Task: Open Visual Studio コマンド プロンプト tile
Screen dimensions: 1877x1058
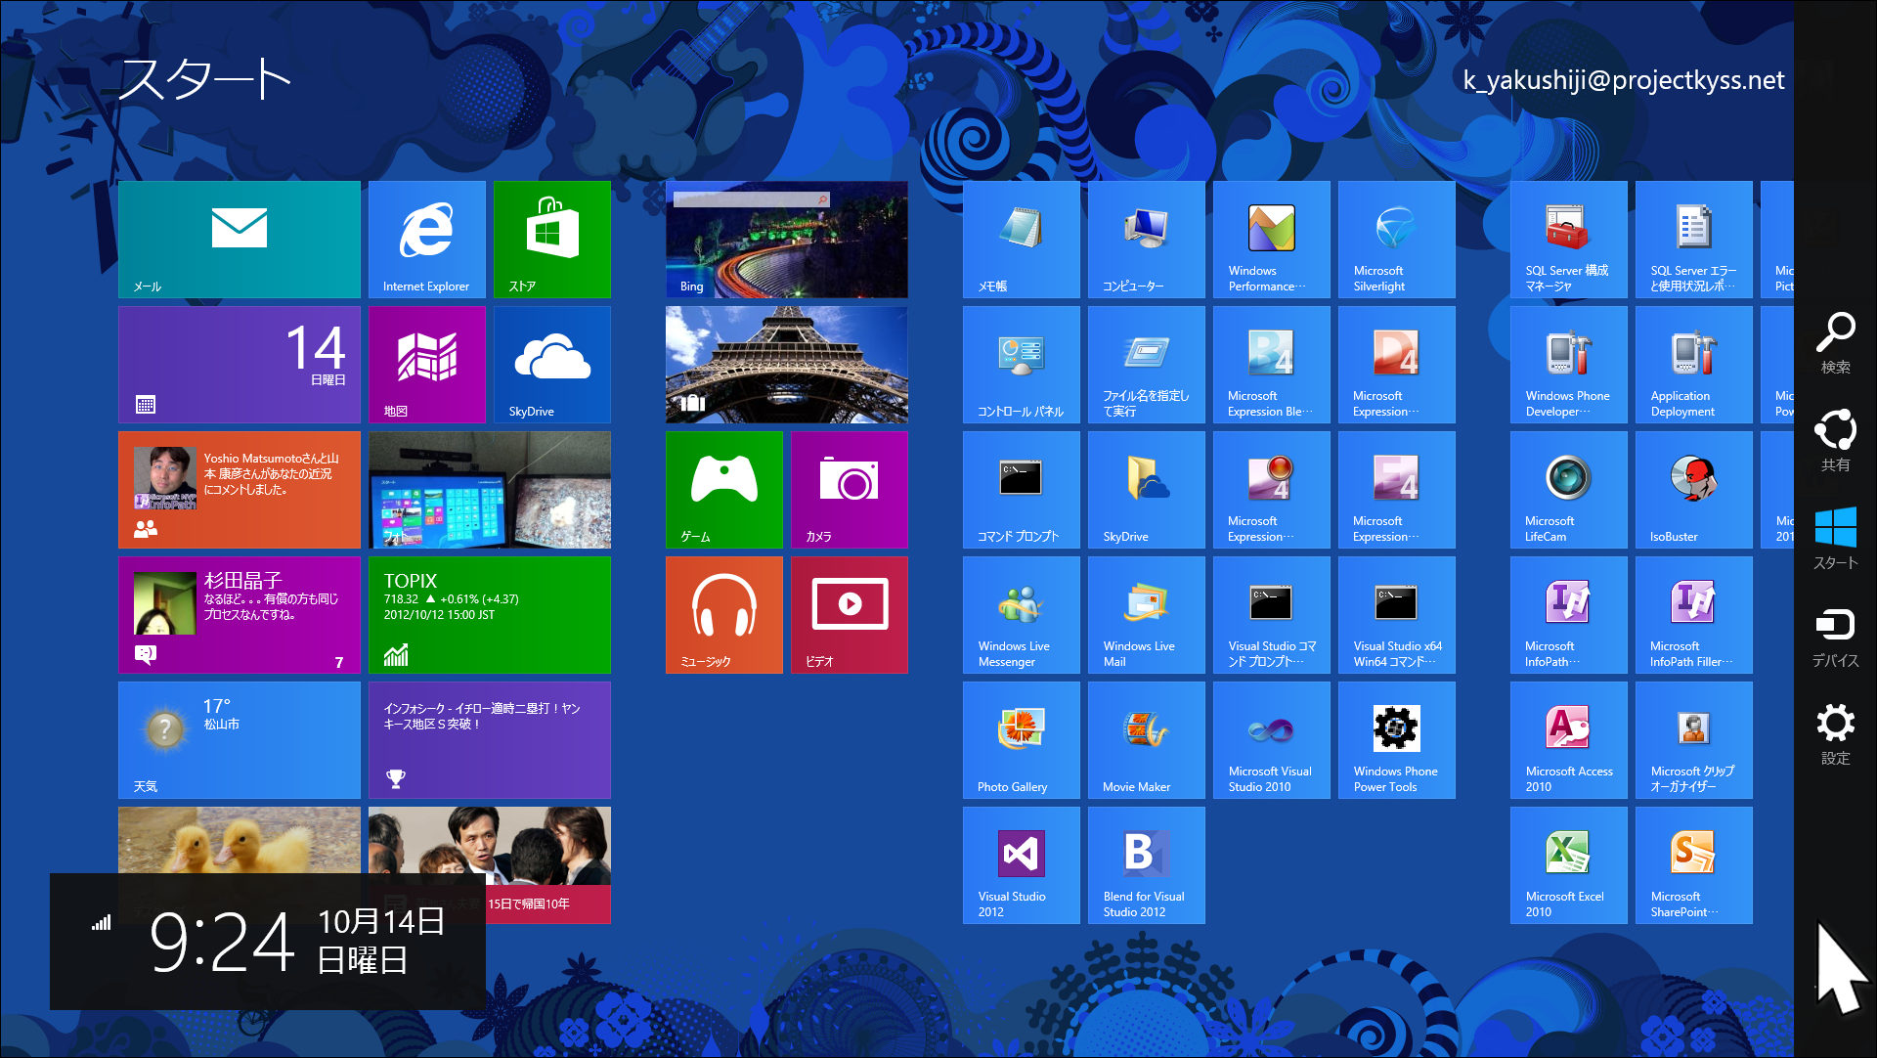Action: point(1272,615)
